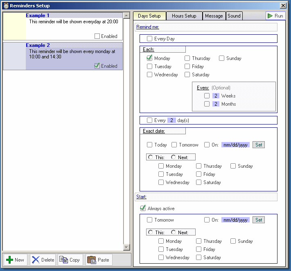Enable the Every 2 Months checkbox
This screenshot has height=271, width=291.
[207, 104]
